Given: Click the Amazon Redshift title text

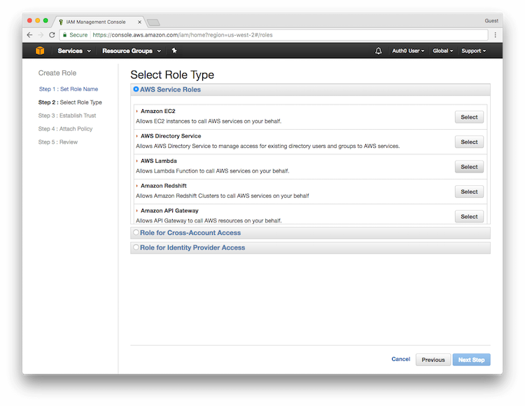Looking at the screenshot, I should point(164,186).
